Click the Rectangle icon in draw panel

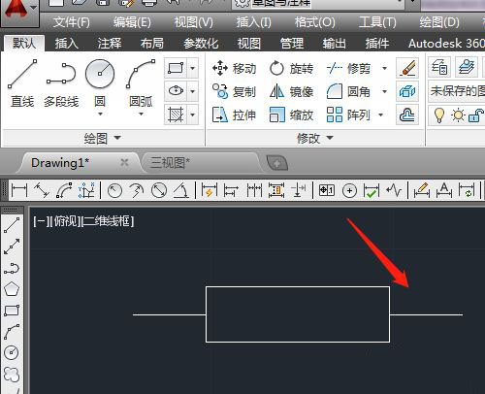(x=176, y=68)
